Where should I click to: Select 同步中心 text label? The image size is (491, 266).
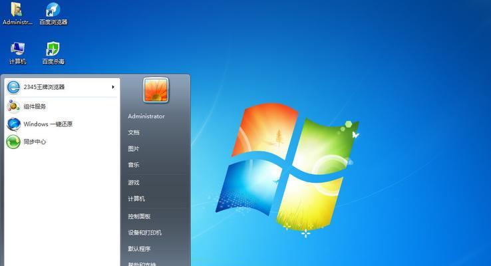(x=35, y=142)
